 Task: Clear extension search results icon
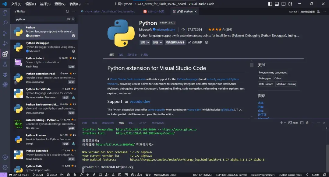pos(68,19)
